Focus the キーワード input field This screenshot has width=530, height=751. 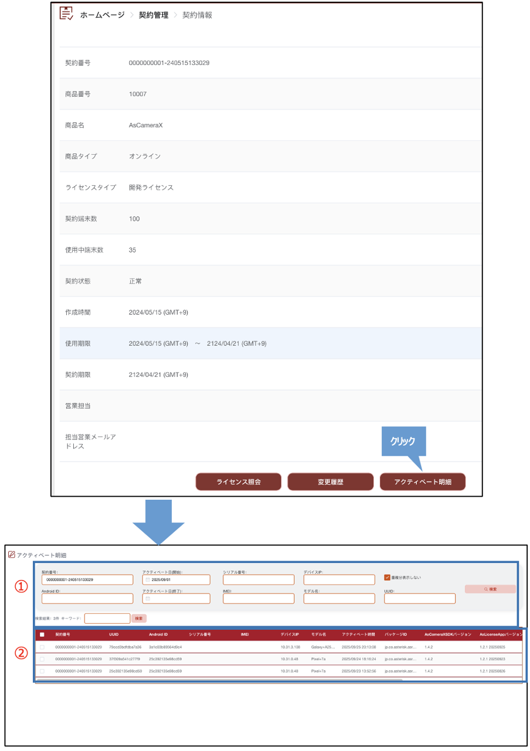[107, 618]
